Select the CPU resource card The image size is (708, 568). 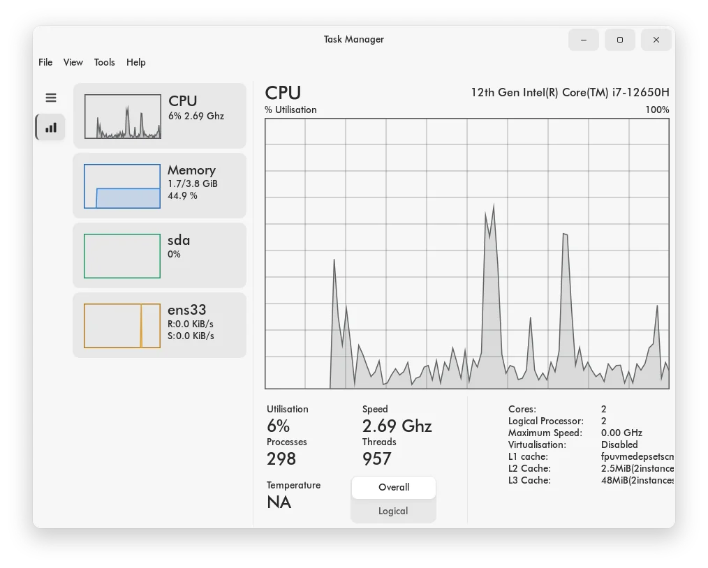click(160, 116)
